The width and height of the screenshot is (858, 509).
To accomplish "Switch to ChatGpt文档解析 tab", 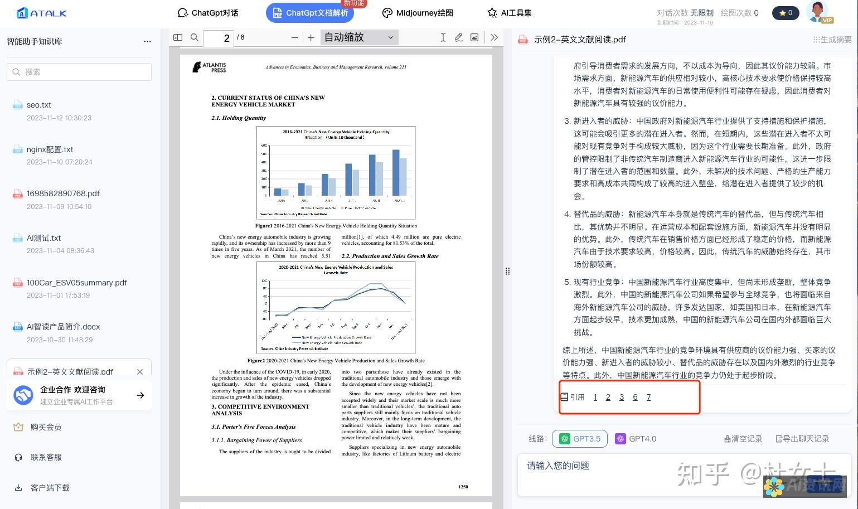I will (x=310, y=13).
